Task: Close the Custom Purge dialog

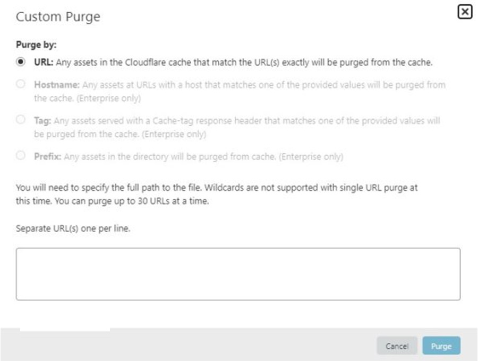Action: tap(464, 12)
